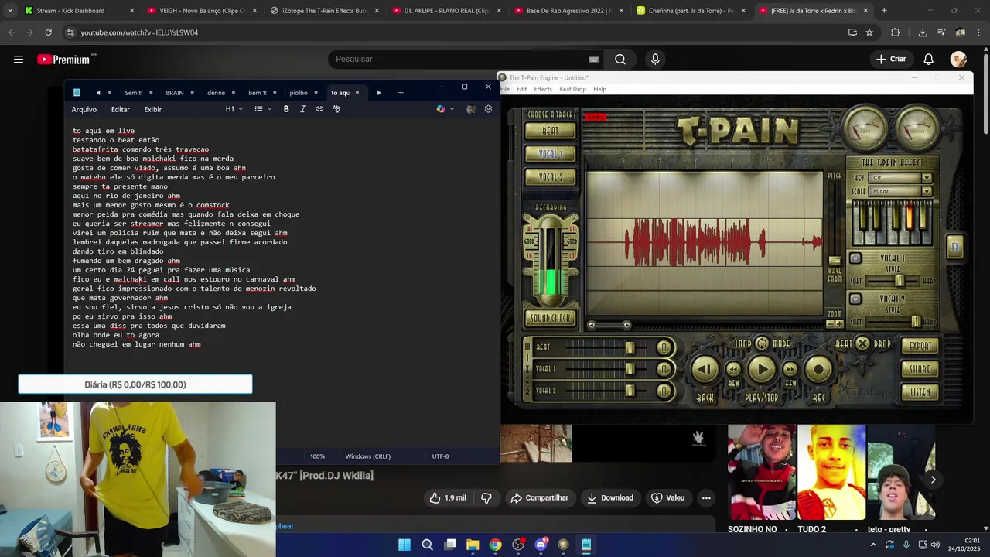Toggle italic formatting in Notepad
The height and width of the screenshot is (557, 990).
302,109
